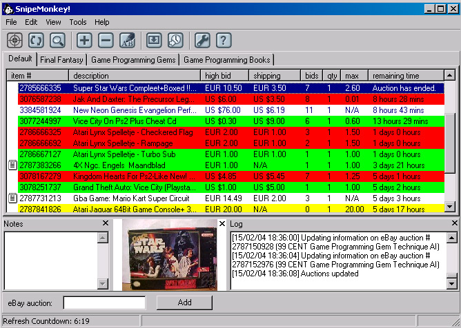
Task: Click the minus remove auction icon
Action: tap(106, 40)
